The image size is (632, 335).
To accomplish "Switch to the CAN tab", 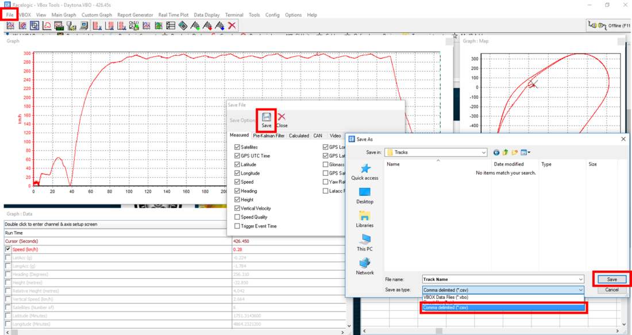I will [x=318, y=136].
